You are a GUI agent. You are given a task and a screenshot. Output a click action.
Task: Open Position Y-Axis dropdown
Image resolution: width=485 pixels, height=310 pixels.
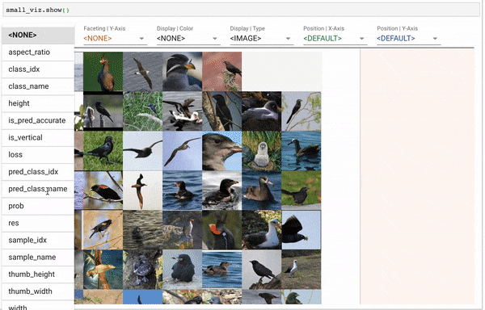[x=408, y=38]
